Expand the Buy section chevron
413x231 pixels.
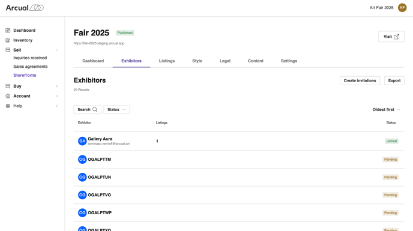[56, 86]
